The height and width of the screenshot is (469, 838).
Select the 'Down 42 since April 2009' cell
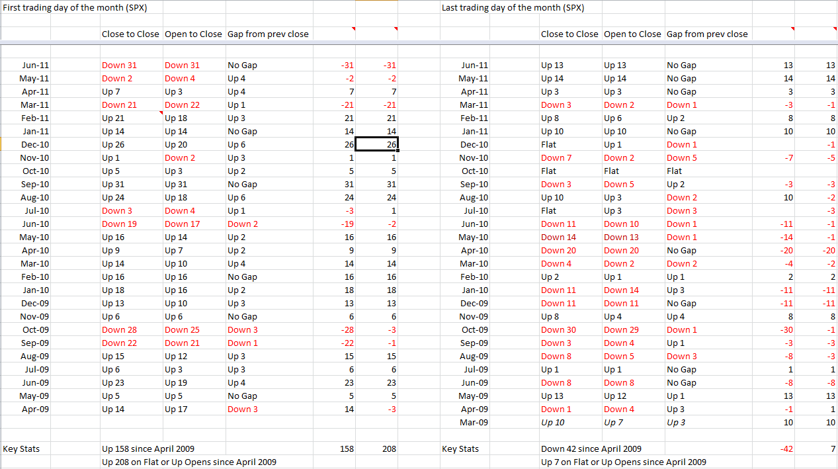591,449
